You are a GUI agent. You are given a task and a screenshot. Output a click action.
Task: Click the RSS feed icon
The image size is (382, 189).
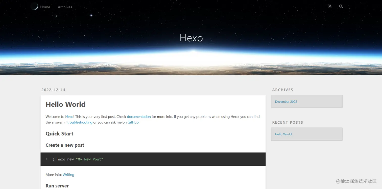[x=330, y=6]
